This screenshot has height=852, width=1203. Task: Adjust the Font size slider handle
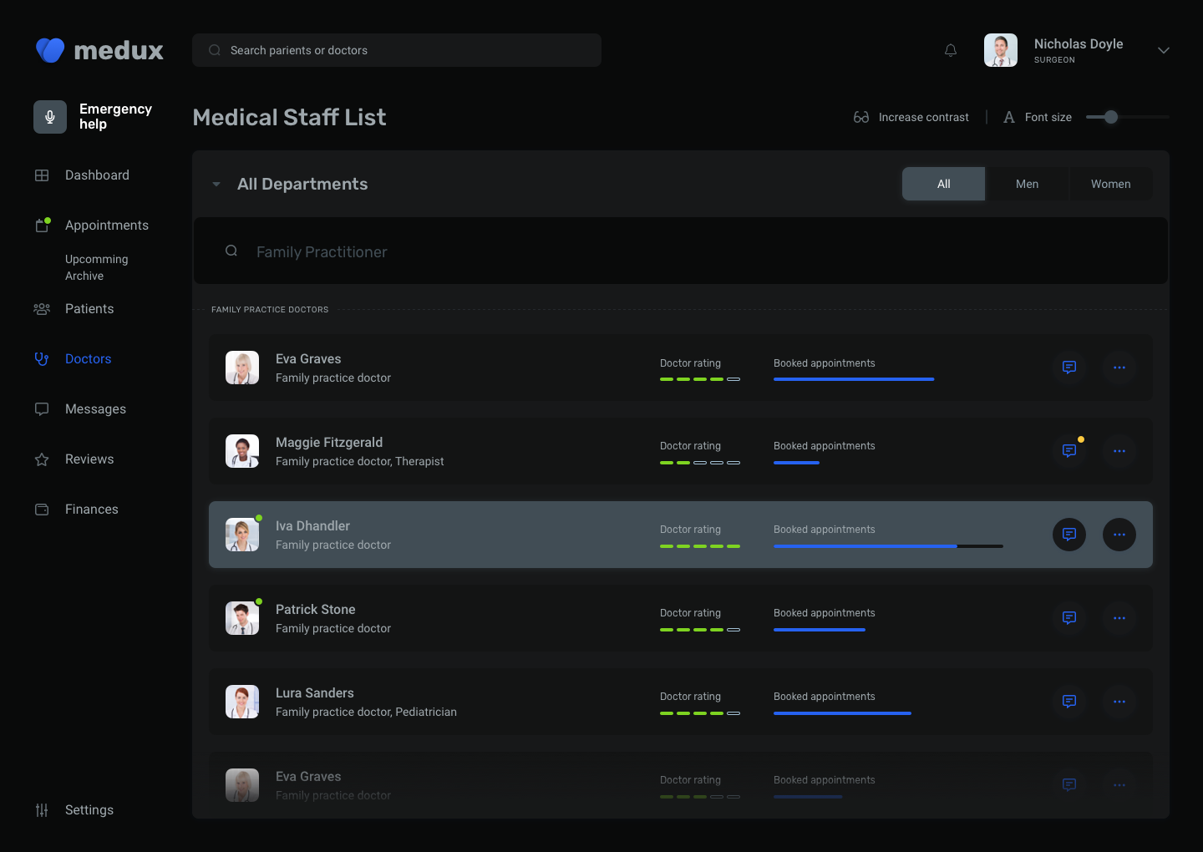(x=1110, y=117)
